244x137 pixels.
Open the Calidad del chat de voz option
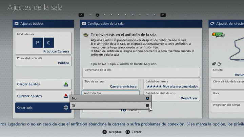point(171,96)
